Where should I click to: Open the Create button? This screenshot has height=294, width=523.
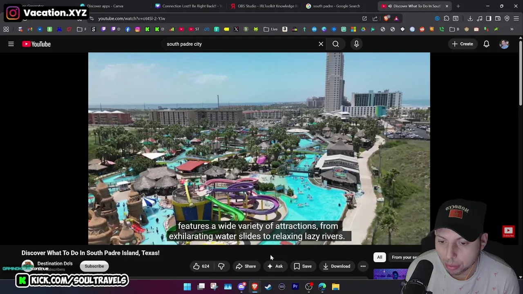[x=463, y=44]
